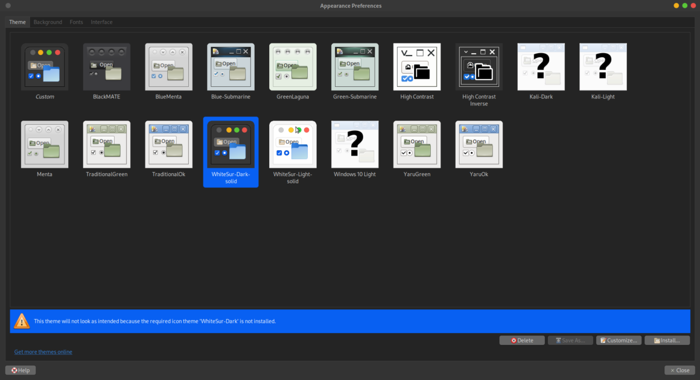This screenshot has height=380, width=700.
Task: Pick the Kali-Light theme
Action: click(x=603, y=66)
